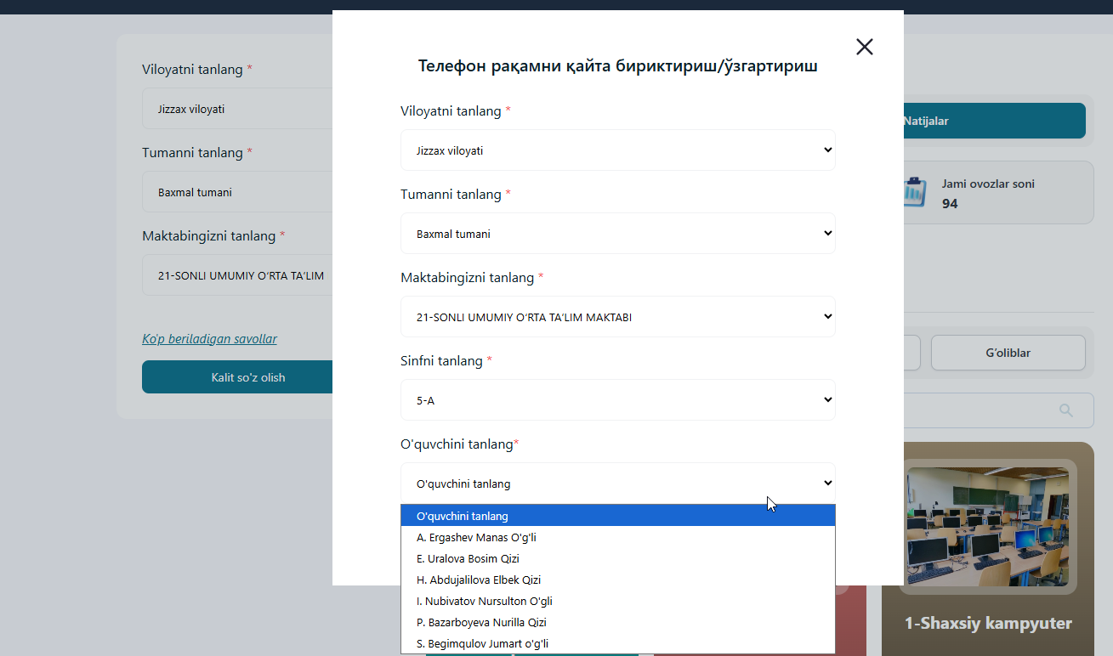Click the dialog title Телефон рақамни қайта бириктириш/ўзгартириш
1113x656 pixels.
pyautogui.click(x=618, y=66)
